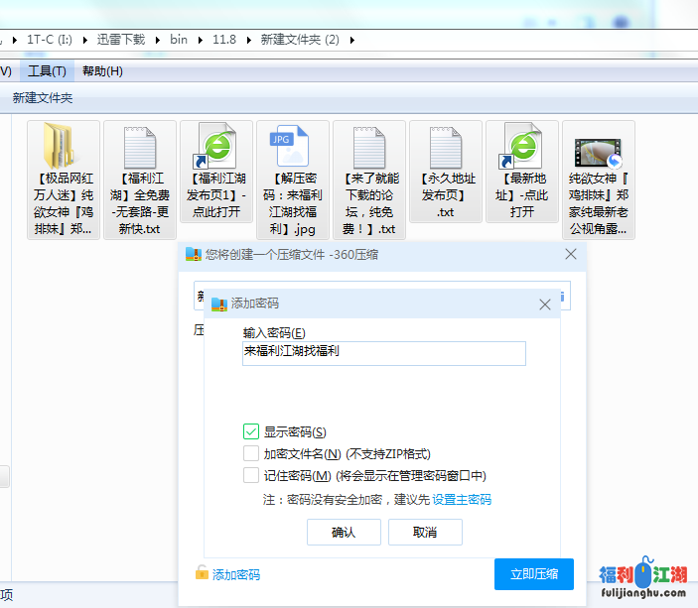The width and height of the screenshot is (698, 608).
Task: Select the 最新地址 shortcut icon
Action: tap(522, 149)
